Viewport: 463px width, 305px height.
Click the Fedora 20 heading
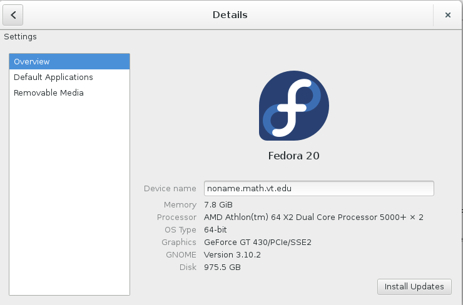[x=294, y=156]
